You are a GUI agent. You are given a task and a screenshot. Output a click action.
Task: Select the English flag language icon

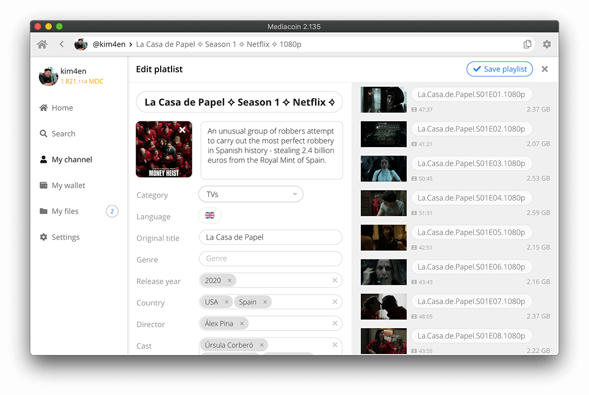210,216
